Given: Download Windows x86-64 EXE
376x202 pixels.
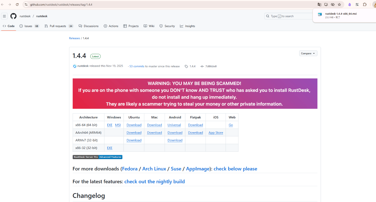Looking at the screenshot, I should [x=110, y=125].
